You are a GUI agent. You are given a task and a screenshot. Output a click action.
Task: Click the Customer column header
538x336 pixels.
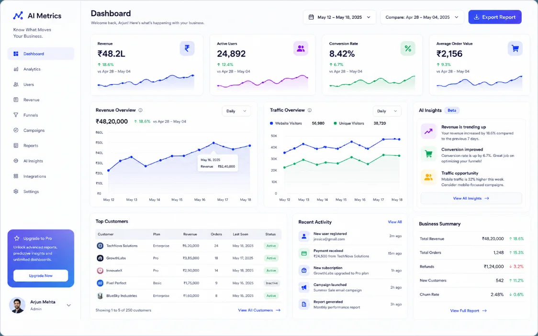coord(106,234)
